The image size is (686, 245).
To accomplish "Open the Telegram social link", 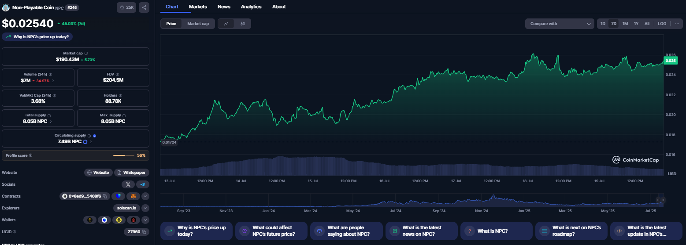I will [x=143, y=184].
